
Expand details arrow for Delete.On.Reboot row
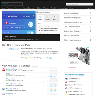44,72
